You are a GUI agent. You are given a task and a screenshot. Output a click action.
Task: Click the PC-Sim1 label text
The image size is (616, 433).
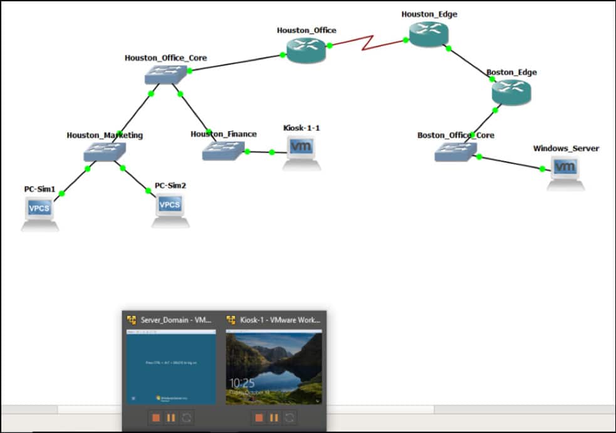[39, 189]
